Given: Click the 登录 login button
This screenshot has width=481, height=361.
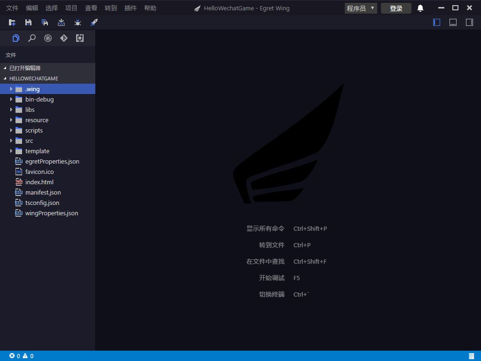Looking at the screenshot, I should tap(396, 8).
